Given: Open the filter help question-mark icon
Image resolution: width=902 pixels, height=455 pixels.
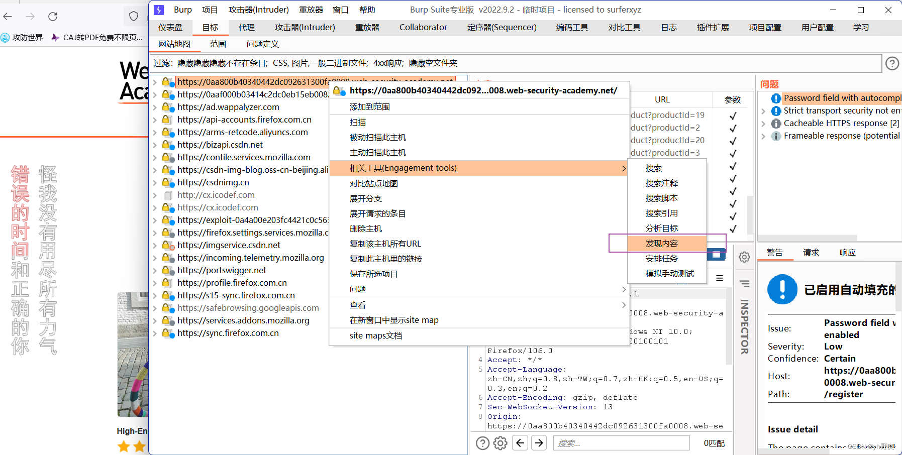Looking at the screenshot, I should [892, 63].
